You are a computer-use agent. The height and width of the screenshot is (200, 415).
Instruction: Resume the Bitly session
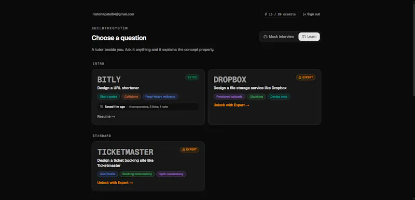(x=106, y=116)
